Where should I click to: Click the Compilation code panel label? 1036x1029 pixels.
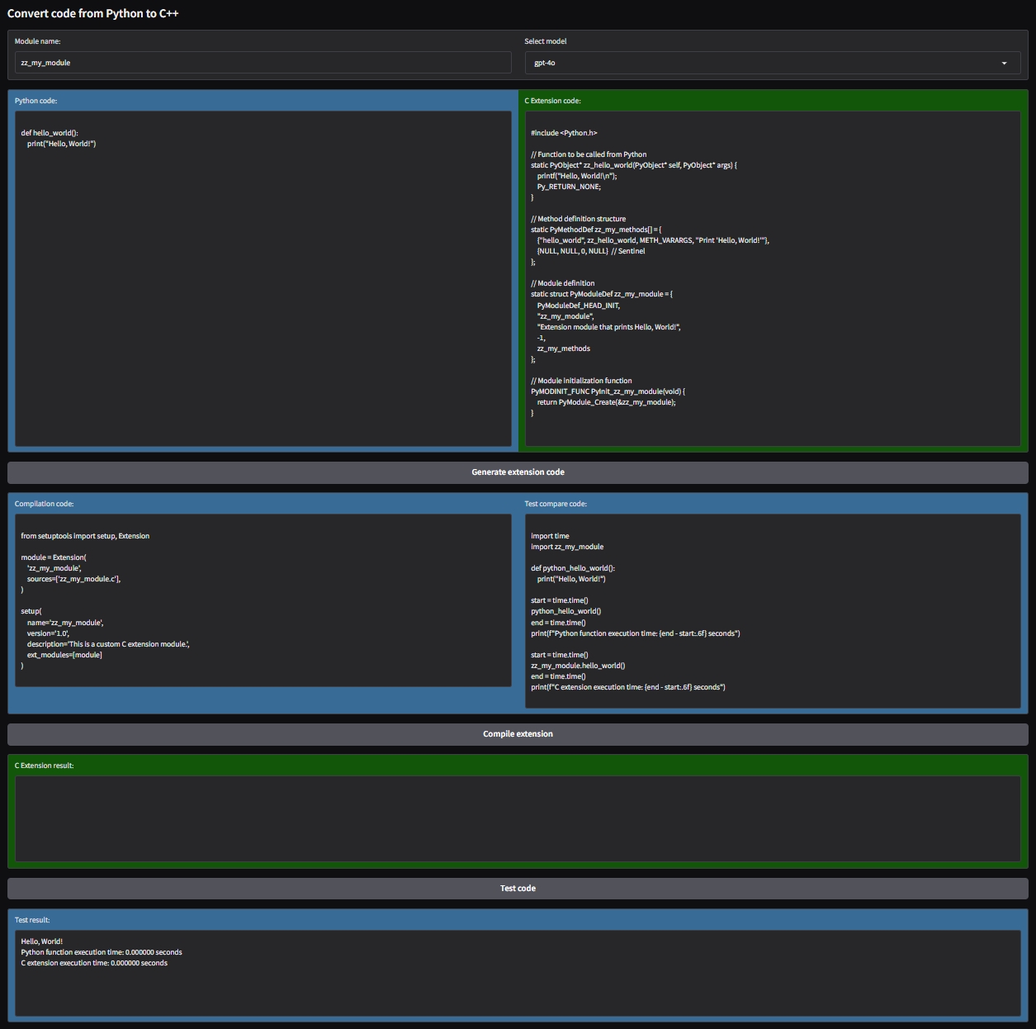tap(44, 502)
